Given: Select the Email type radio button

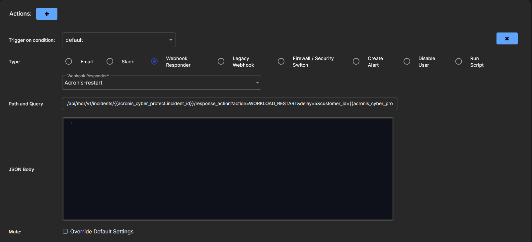Looking at the screenshot, I should [x=69, y=62].
